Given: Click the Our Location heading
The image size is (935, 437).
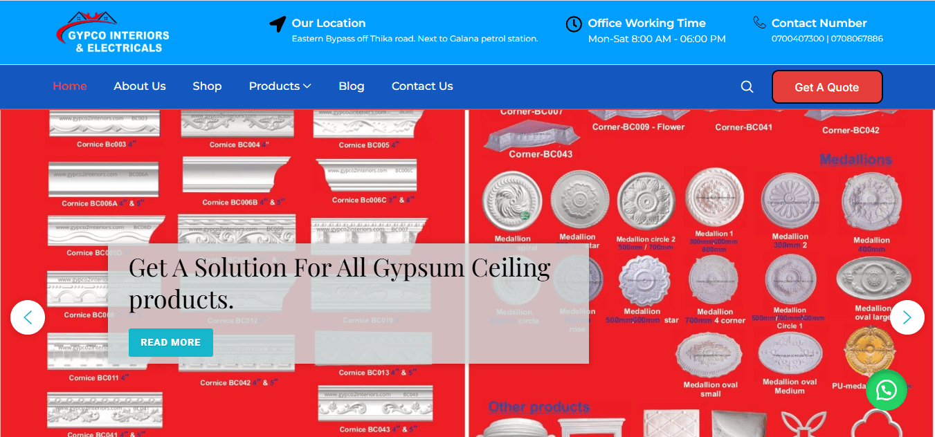Looking at the screenshot, I should click(x=329, y=24).
